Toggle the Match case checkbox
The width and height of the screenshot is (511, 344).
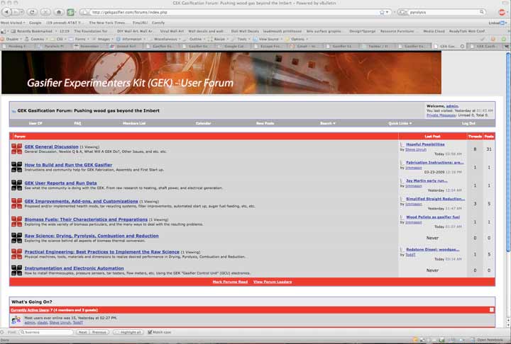tap(150, 332)
